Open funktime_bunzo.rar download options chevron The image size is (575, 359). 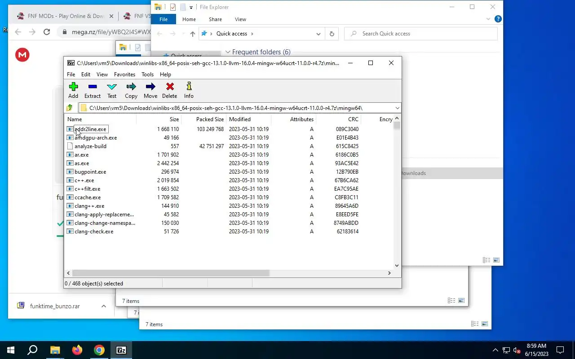[103, 306]
